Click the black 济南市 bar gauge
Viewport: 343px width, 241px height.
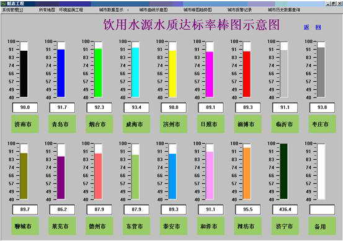[x=24, y=69]
